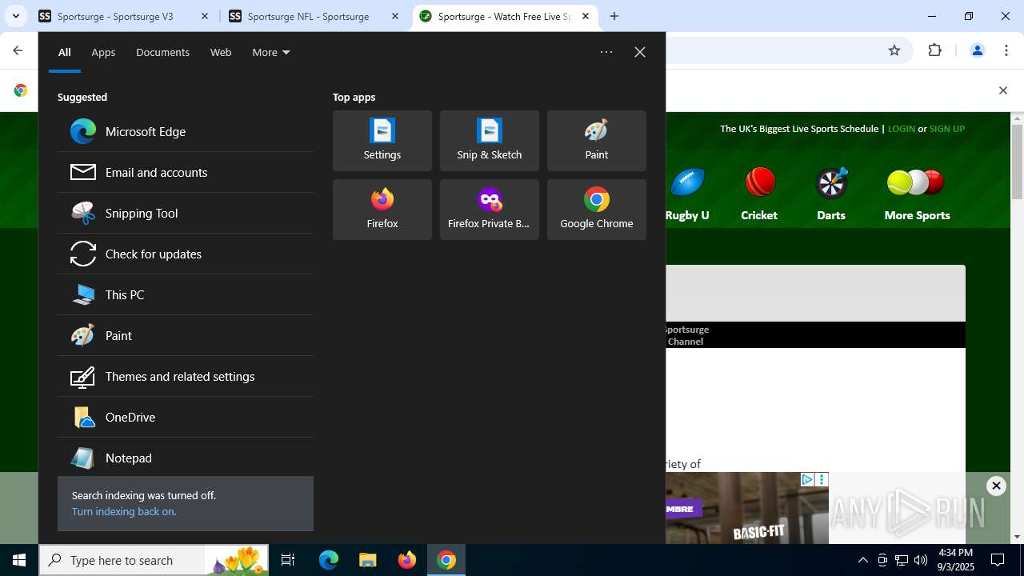Open a new Chrome tab

coord(614,16)
